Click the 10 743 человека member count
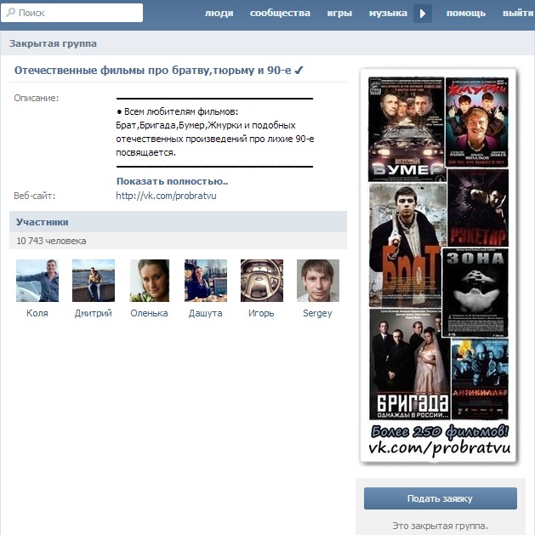Screen dimensions: 535x535 coord(51,241)
